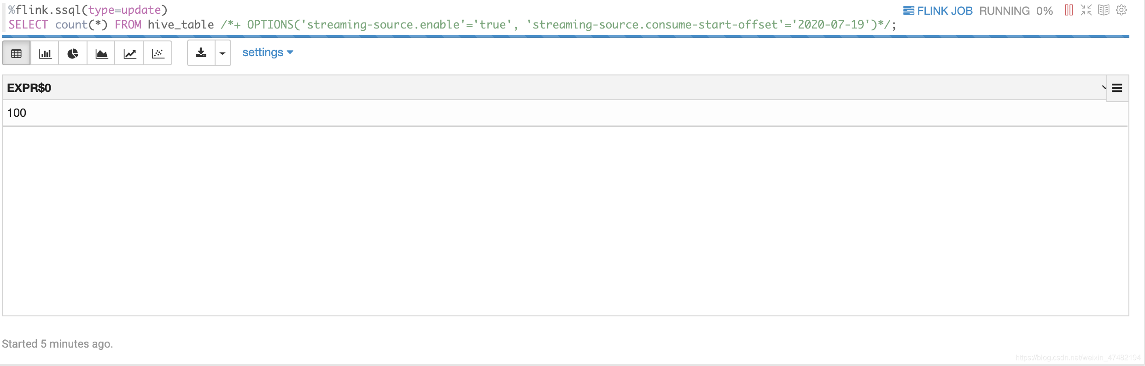The height and width of the screenshot is (366, 1145).
Task: Select the scatter chart visualization
Action: [158, 53]
